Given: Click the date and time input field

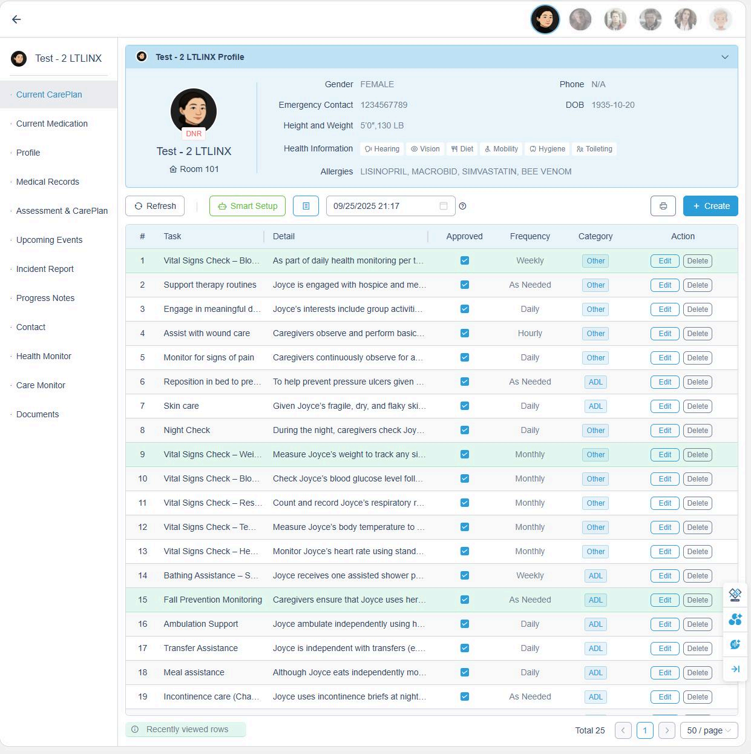Looking at the screenshot, I should pyautogui.click(x=381, y=206).
